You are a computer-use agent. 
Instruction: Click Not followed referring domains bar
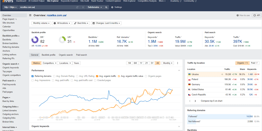223,122
